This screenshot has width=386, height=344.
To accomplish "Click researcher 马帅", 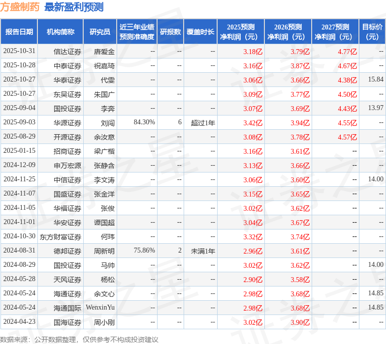I will [x=107, y=265].
